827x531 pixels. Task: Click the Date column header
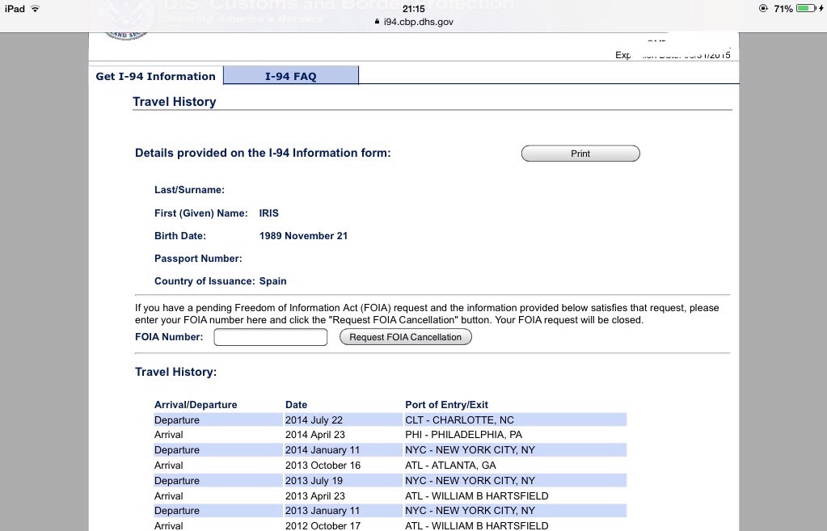[296, 404]
